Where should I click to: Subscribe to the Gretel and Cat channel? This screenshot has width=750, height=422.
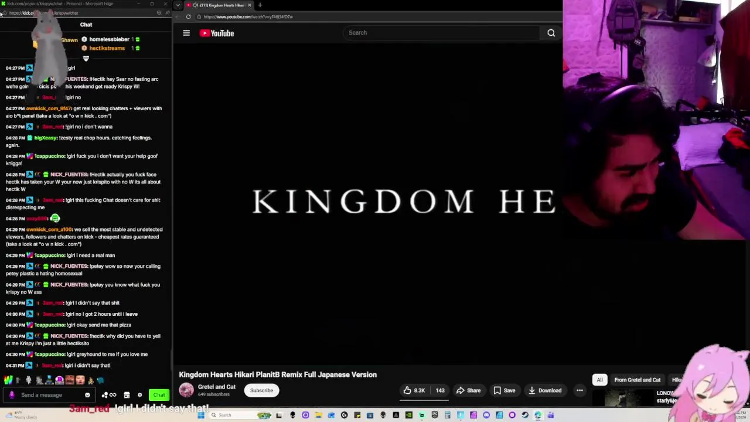click(261, 390)
